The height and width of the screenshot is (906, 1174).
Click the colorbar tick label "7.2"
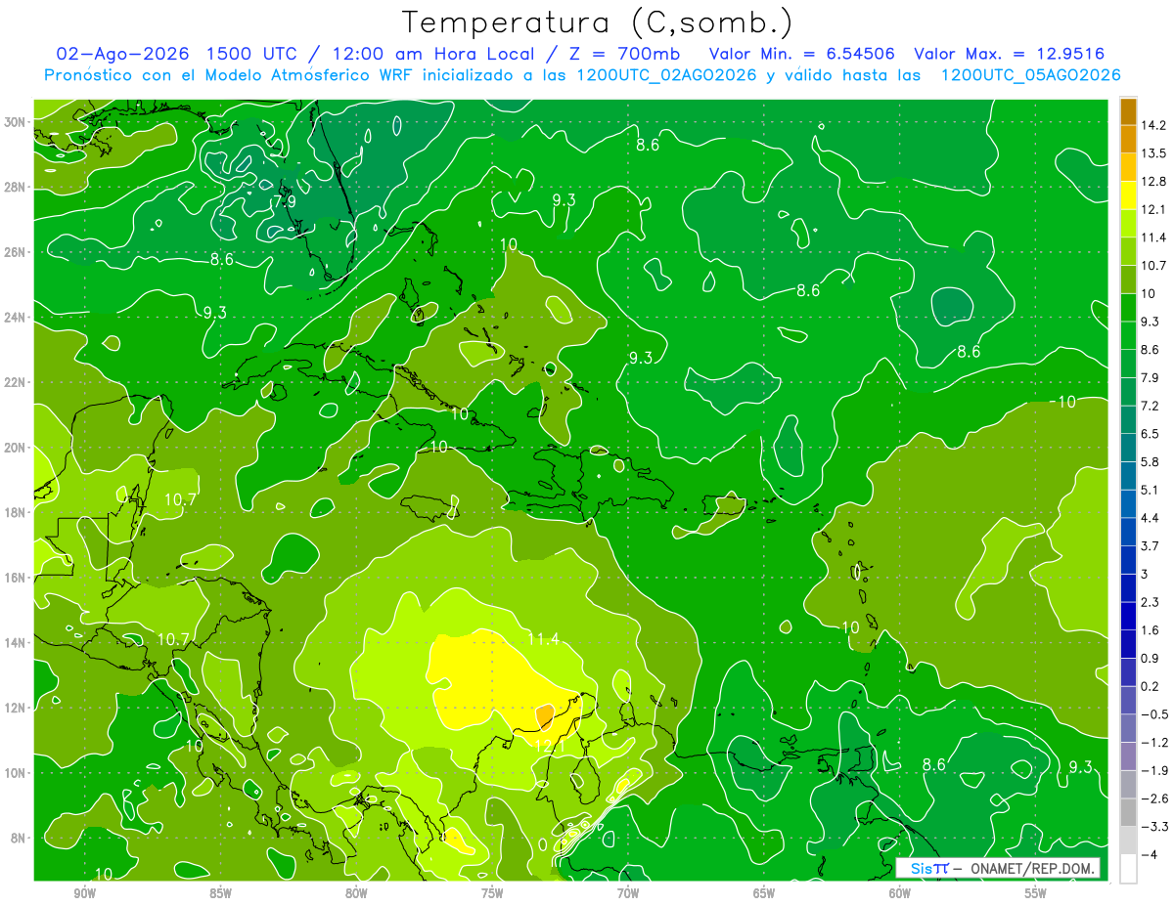pyautogui.click(x=1151, y=405)
